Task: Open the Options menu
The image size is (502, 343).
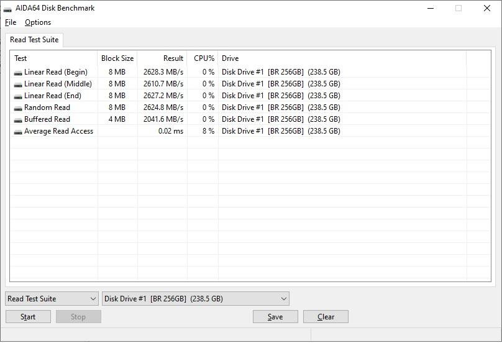Action: coord(38,22)
